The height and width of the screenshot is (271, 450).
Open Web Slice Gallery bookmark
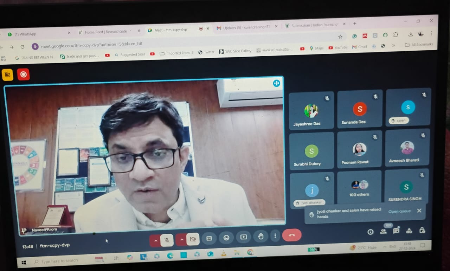pos(235,51)
